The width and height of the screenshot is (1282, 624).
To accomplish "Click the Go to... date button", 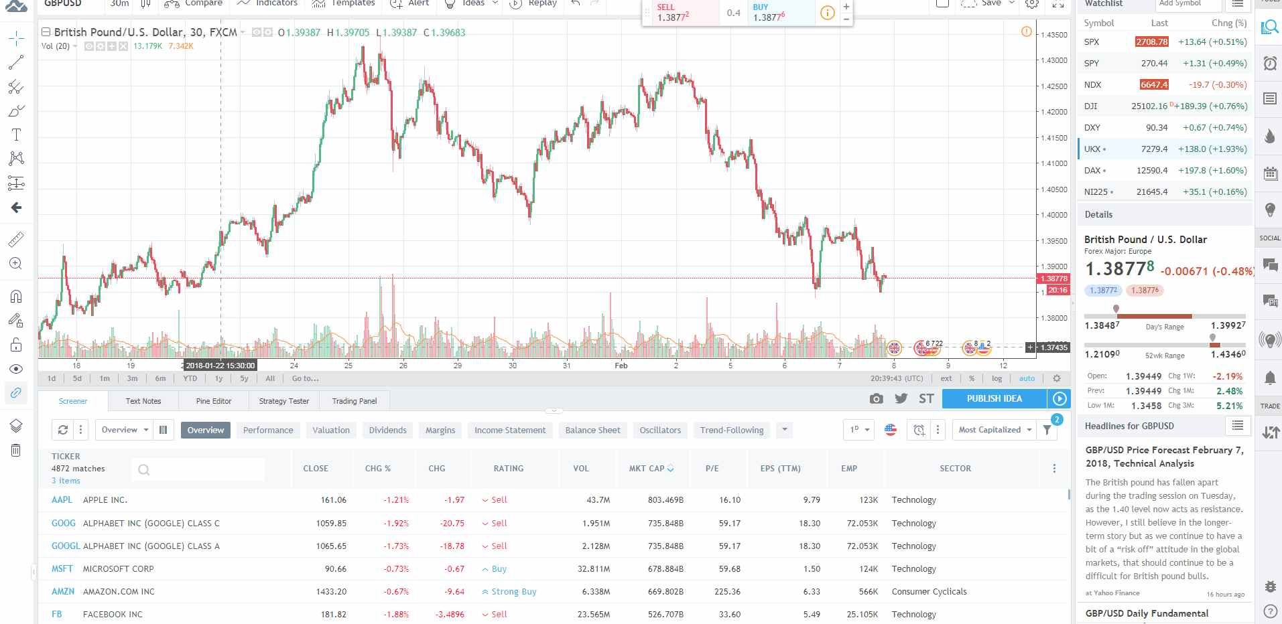I will click(x=306, y=378).
